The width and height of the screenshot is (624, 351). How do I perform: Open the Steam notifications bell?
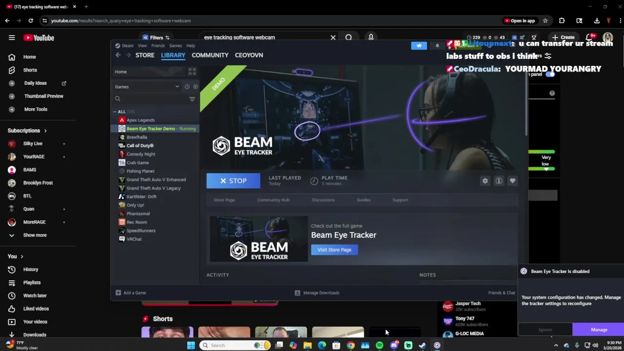(x=437, y=45)
